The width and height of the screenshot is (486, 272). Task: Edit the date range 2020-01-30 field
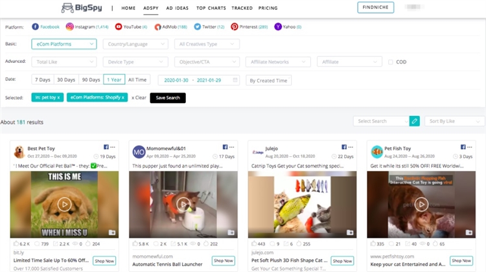click(x=176, y=80)
